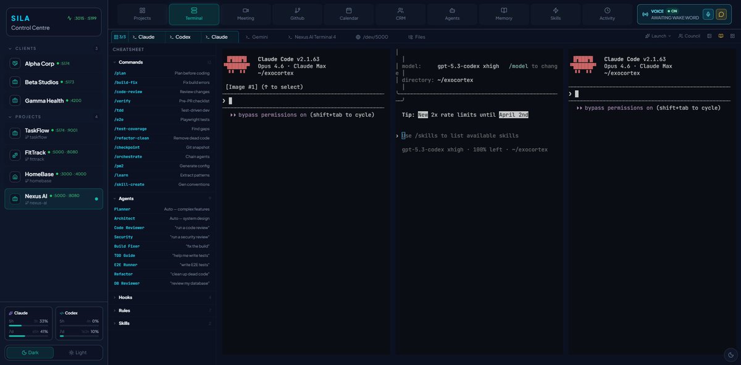
Task: Collapse the Clients section
Action: pos(54,48)
